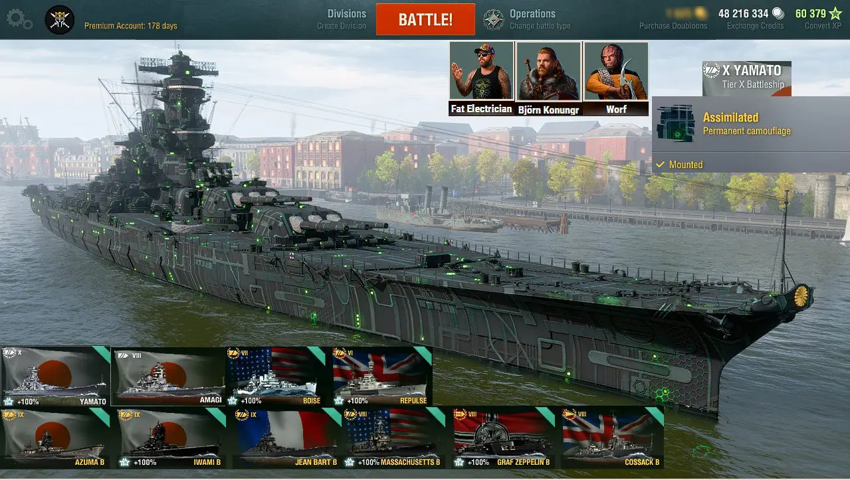Open Change battle type selector

click(540, 27)
